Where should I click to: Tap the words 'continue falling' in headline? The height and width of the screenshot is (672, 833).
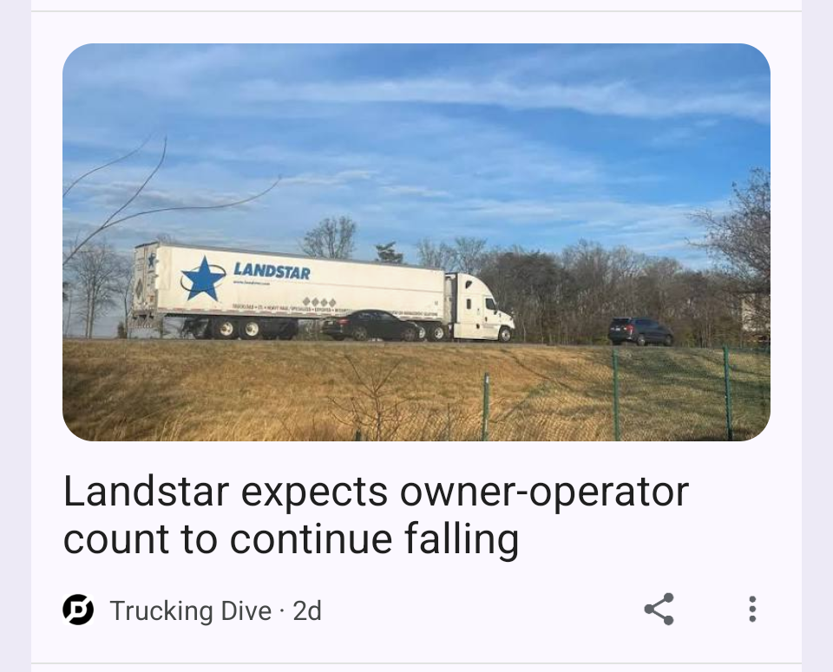374,538
